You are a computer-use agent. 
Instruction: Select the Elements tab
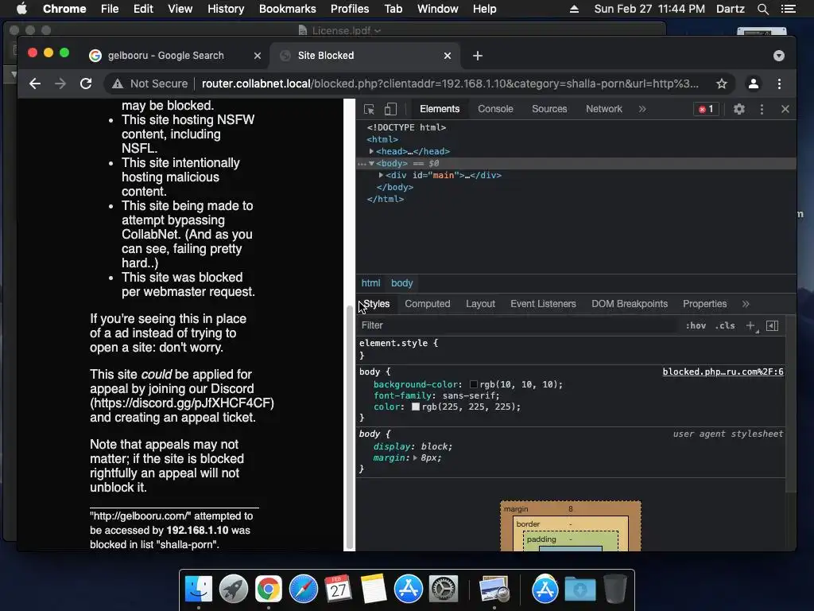point(440,109)
